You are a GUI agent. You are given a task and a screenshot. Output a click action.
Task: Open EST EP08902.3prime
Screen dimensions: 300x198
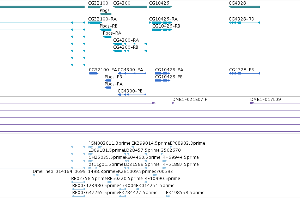pyautogui.click(x=188, y=143)
